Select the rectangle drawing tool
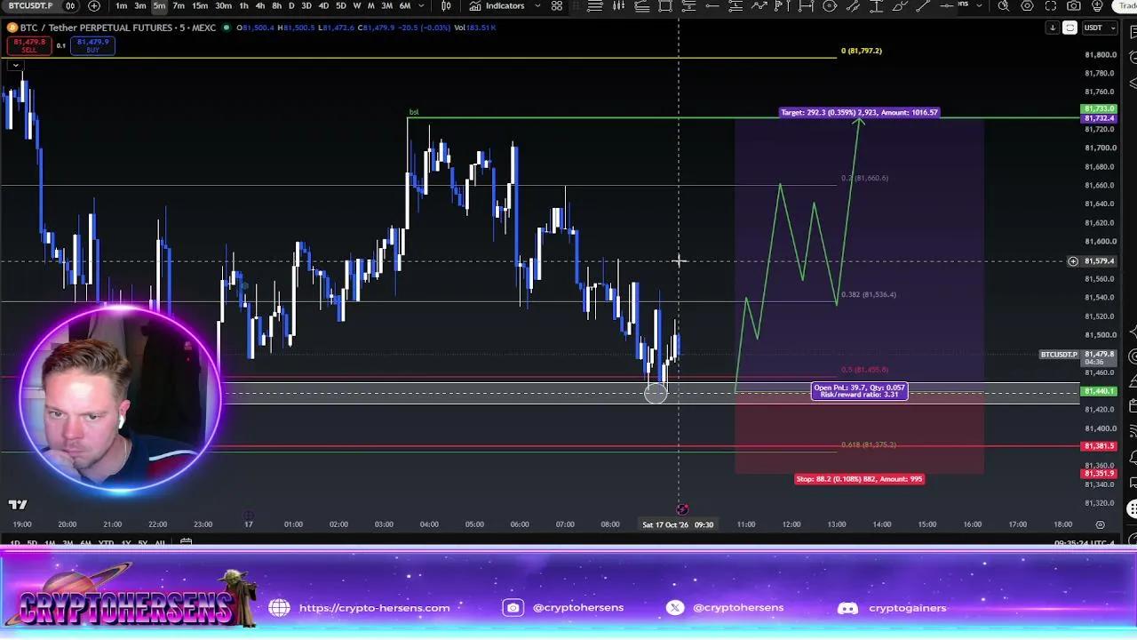Screen dimensions: 1137x640 [x=665, y=5]
